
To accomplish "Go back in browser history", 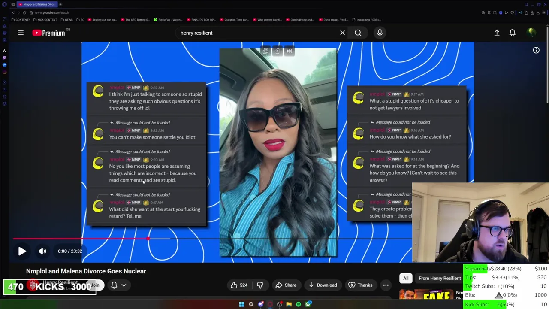I will 13,12.
